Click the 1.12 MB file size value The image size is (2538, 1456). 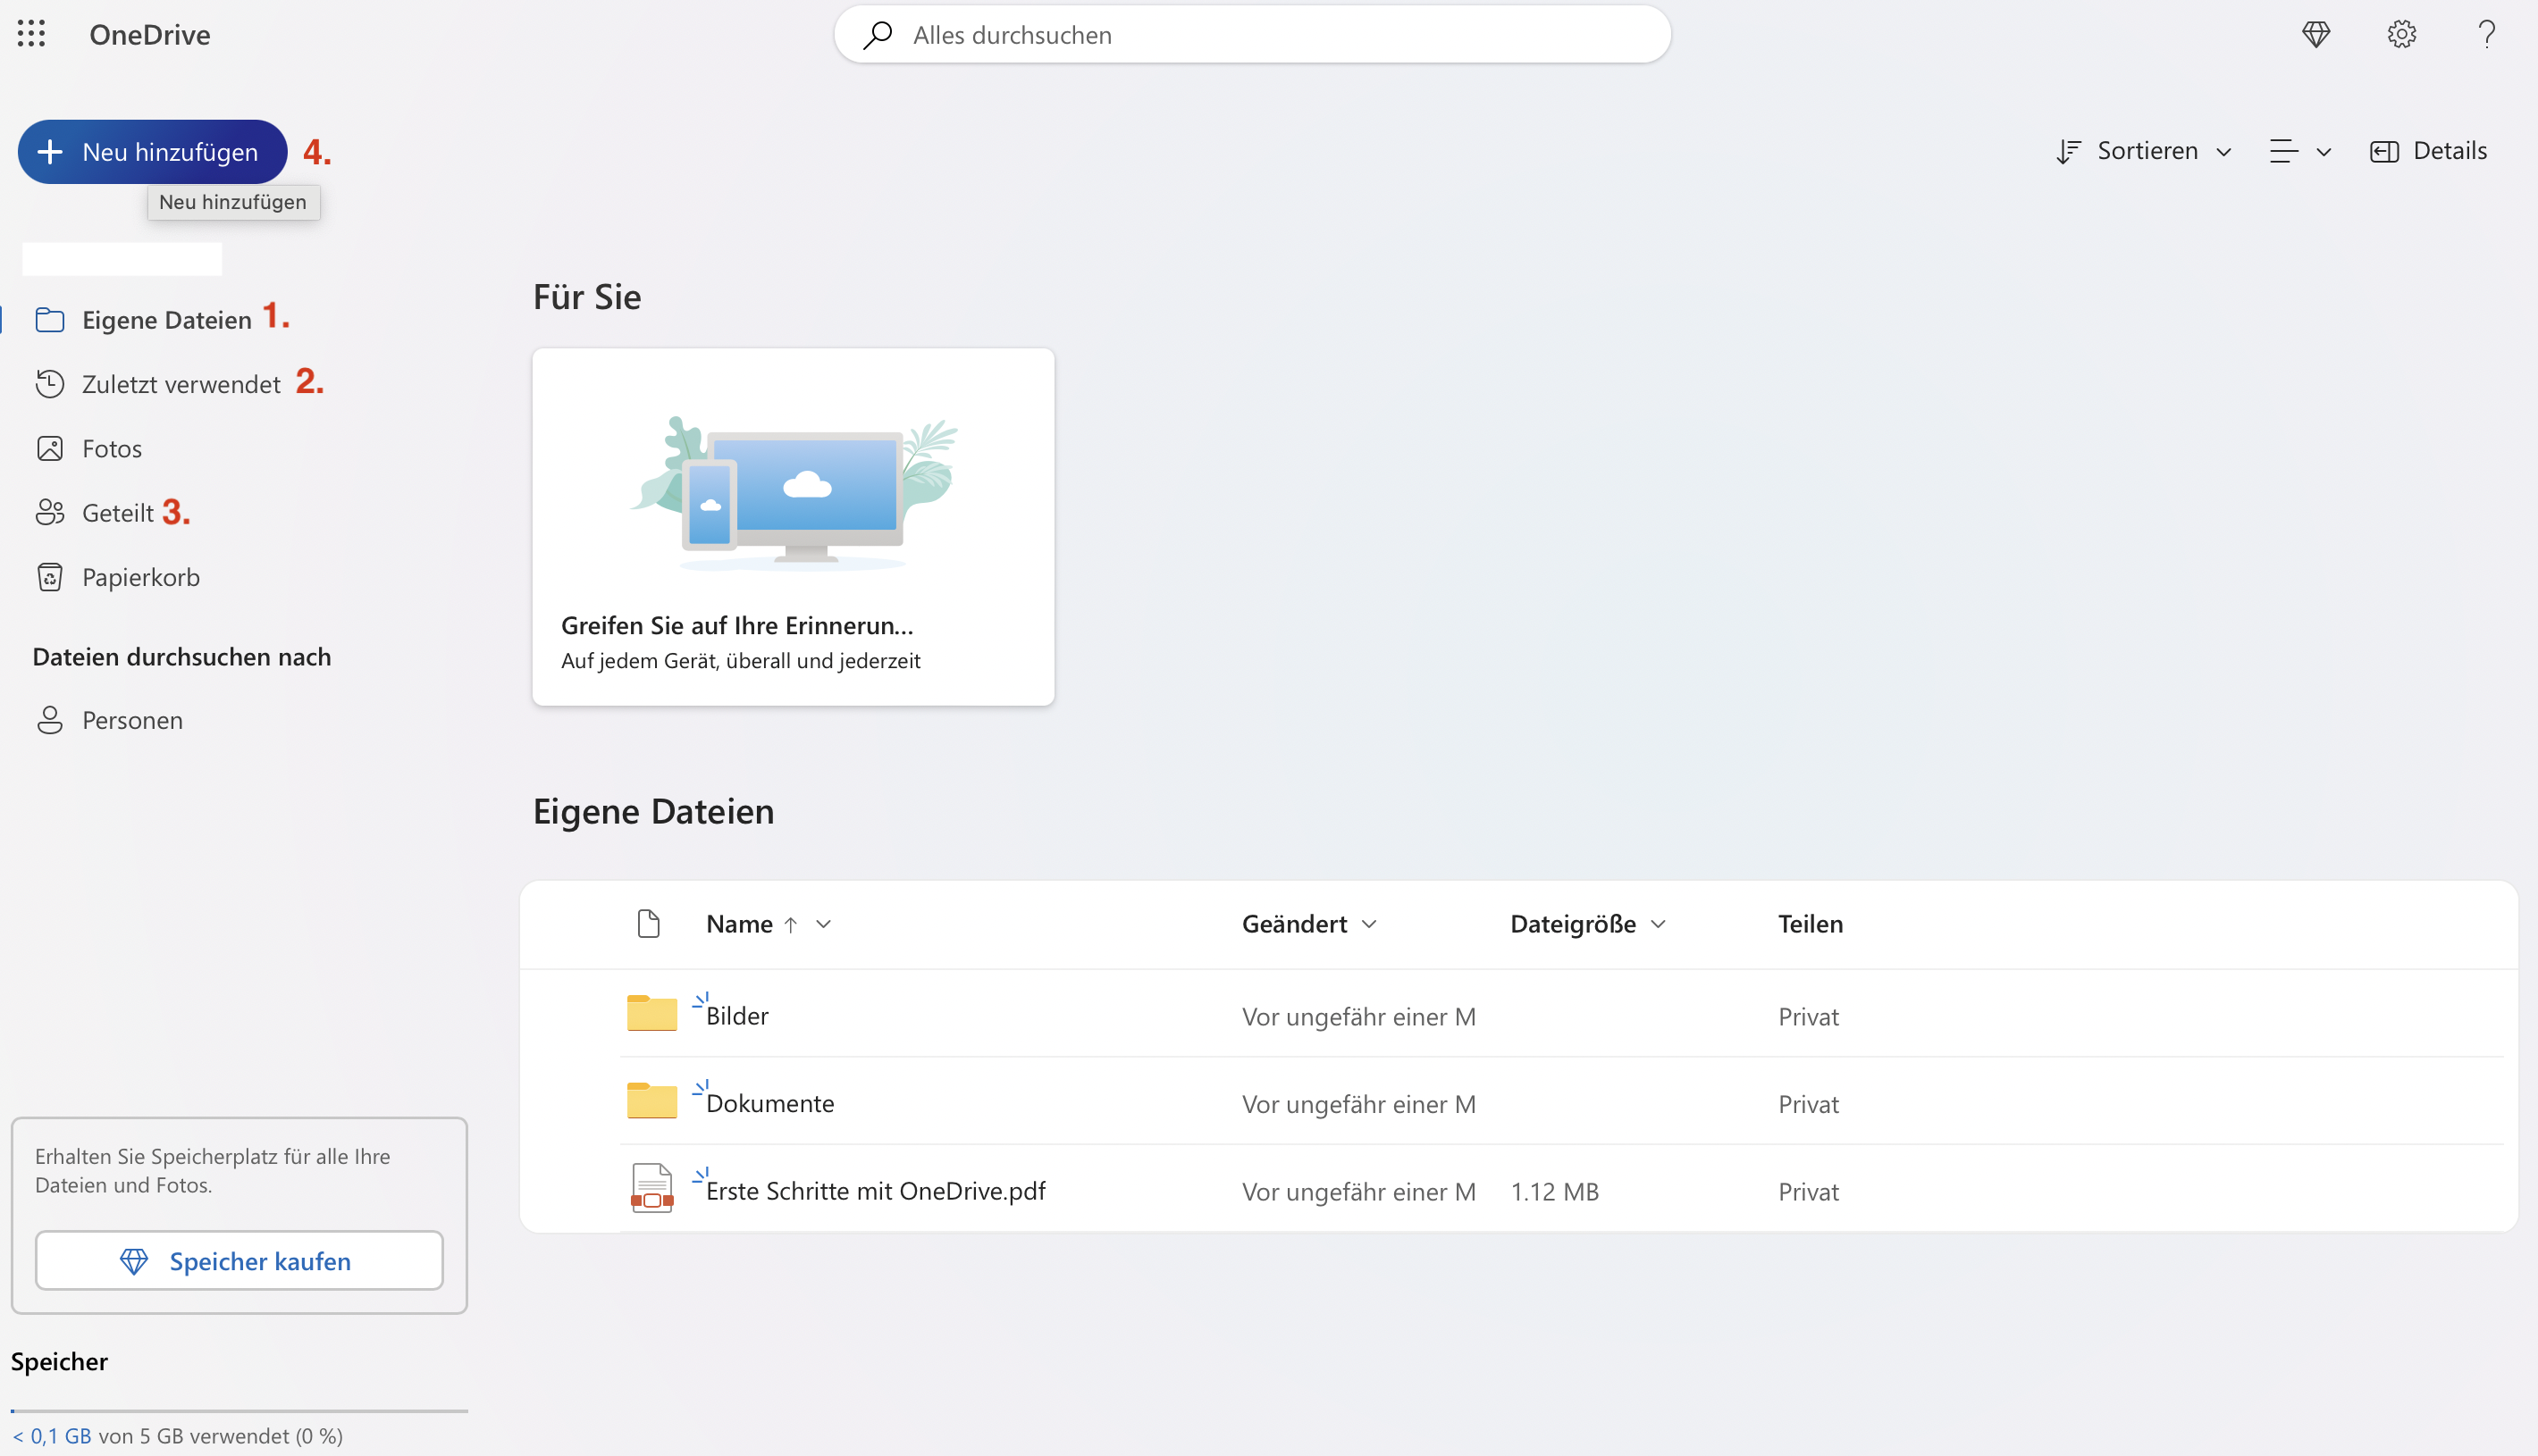point(1555,1192)
